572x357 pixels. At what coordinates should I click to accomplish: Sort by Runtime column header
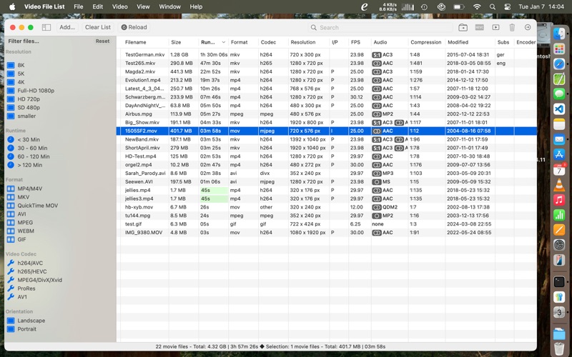[213, 42]
